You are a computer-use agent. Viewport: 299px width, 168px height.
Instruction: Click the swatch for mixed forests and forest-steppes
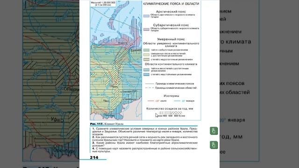pyautogui.click(x=146, y=55)
